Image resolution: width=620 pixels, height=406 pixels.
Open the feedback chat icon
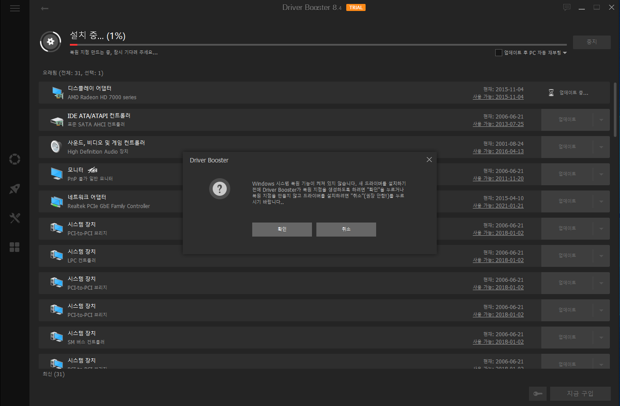coord(567,7)
